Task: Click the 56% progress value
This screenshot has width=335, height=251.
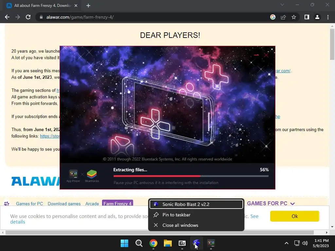Action: (264, 170)
